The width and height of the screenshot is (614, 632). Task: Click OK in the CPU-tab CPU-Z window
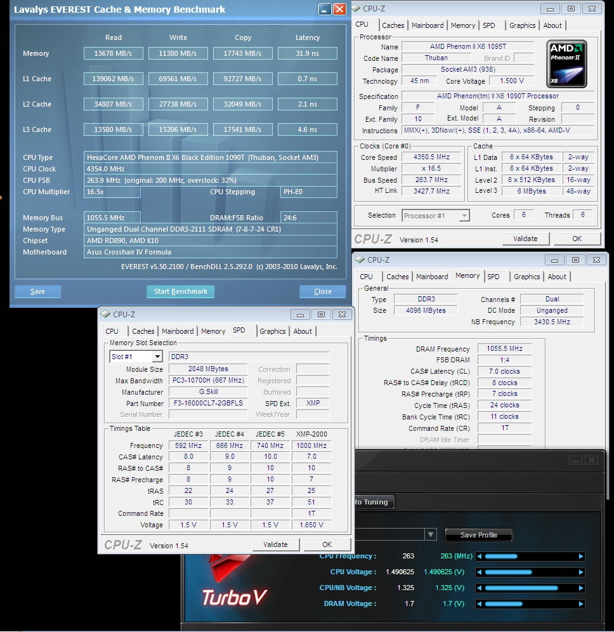tap(577, 239)
